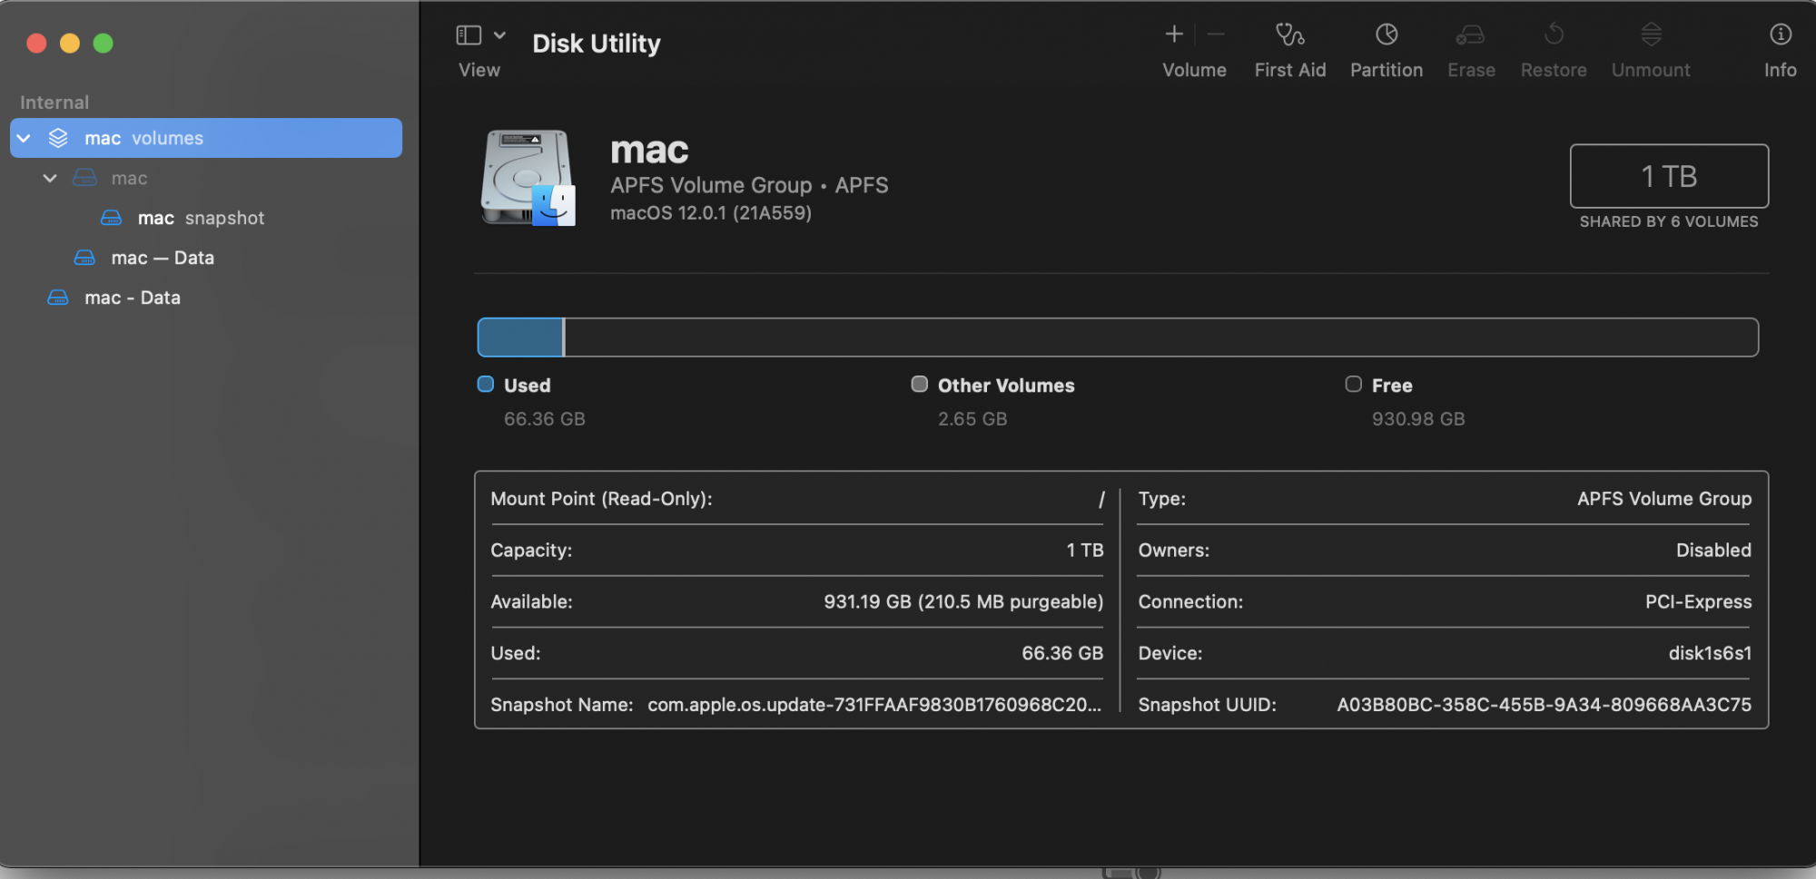Click the blue Used legend swatch
This screenshot has width=1816, height=879.
tap(486, 385)
